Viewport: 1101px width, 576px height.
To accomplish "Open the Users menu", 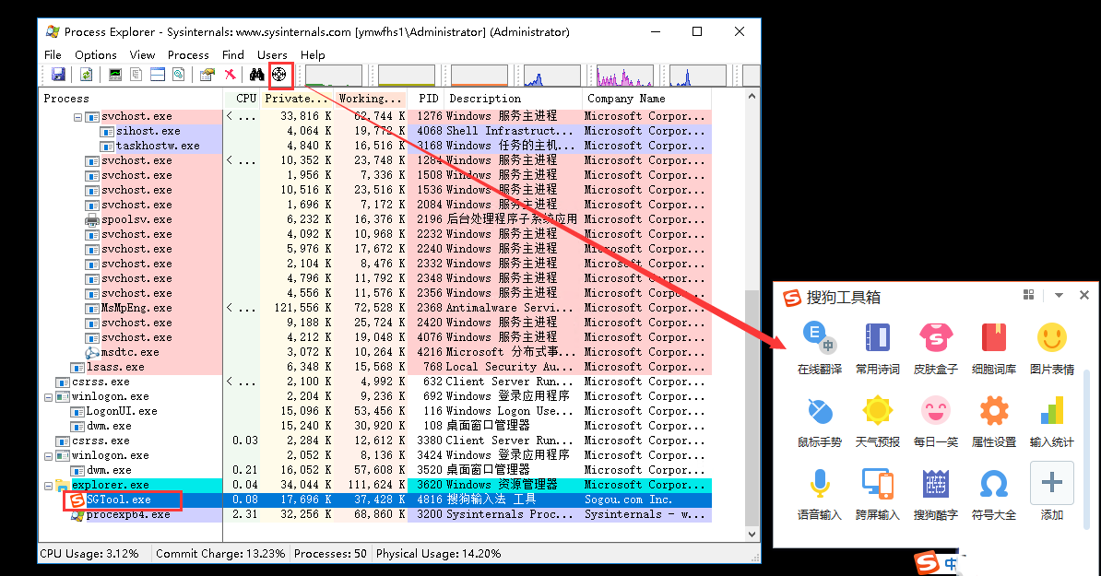I will [272, 54].
